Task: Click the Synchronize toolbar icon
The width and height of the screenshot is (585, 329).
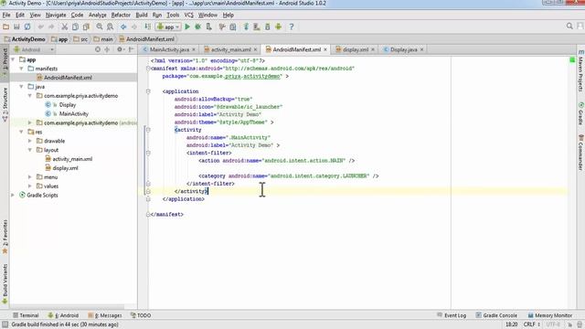Action: coord(27,27)
